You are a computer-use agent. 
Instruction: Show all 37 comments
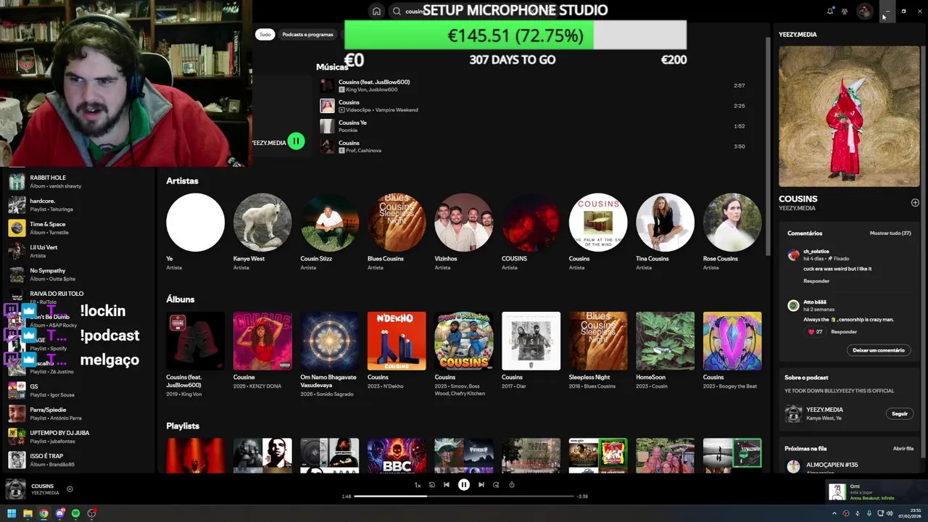(x=890, y=233)
